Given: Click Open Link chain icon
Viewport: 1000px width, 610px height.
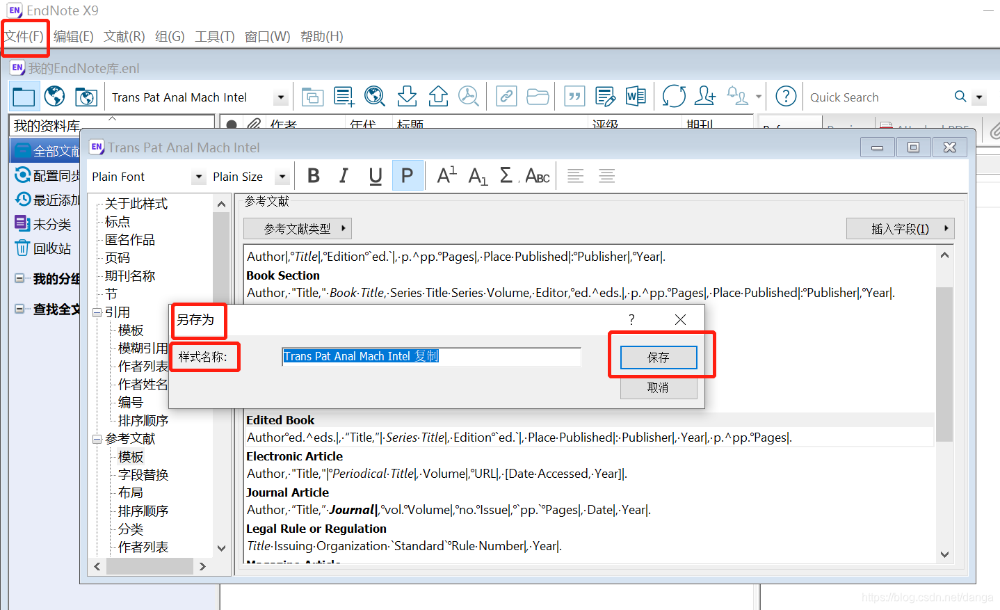Looking at the screenshot, I should pos(506,97).
